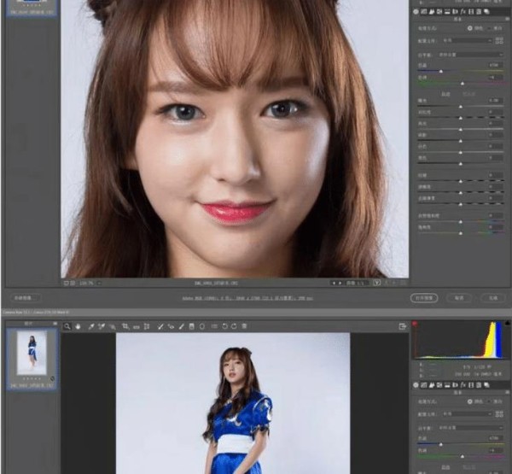Viewport: 512px width, 474px height.
Task: Toggle shadow clipping warning on the histogram
Action: pyautogui.click(x=416, y=325)
